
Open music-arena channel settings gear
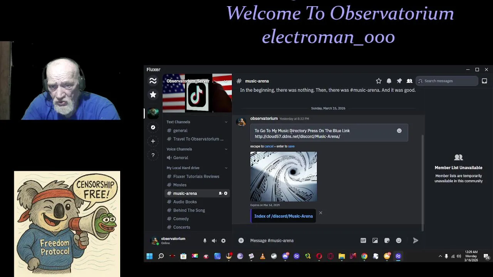coord(226,194)
